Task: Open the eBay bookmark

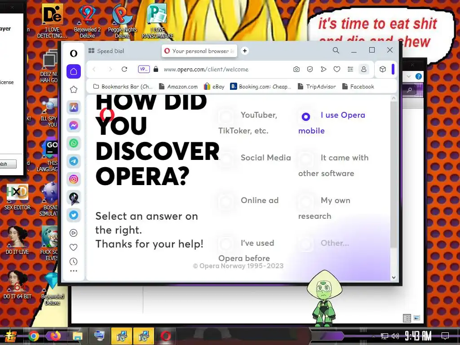Action: point(214,87)
